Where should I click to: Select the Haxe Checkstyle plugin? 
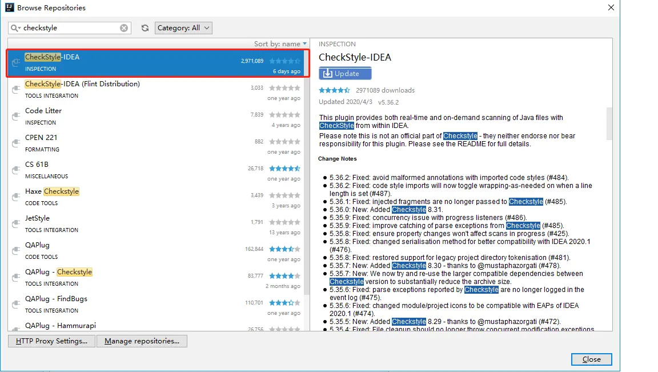coord(155,197)
